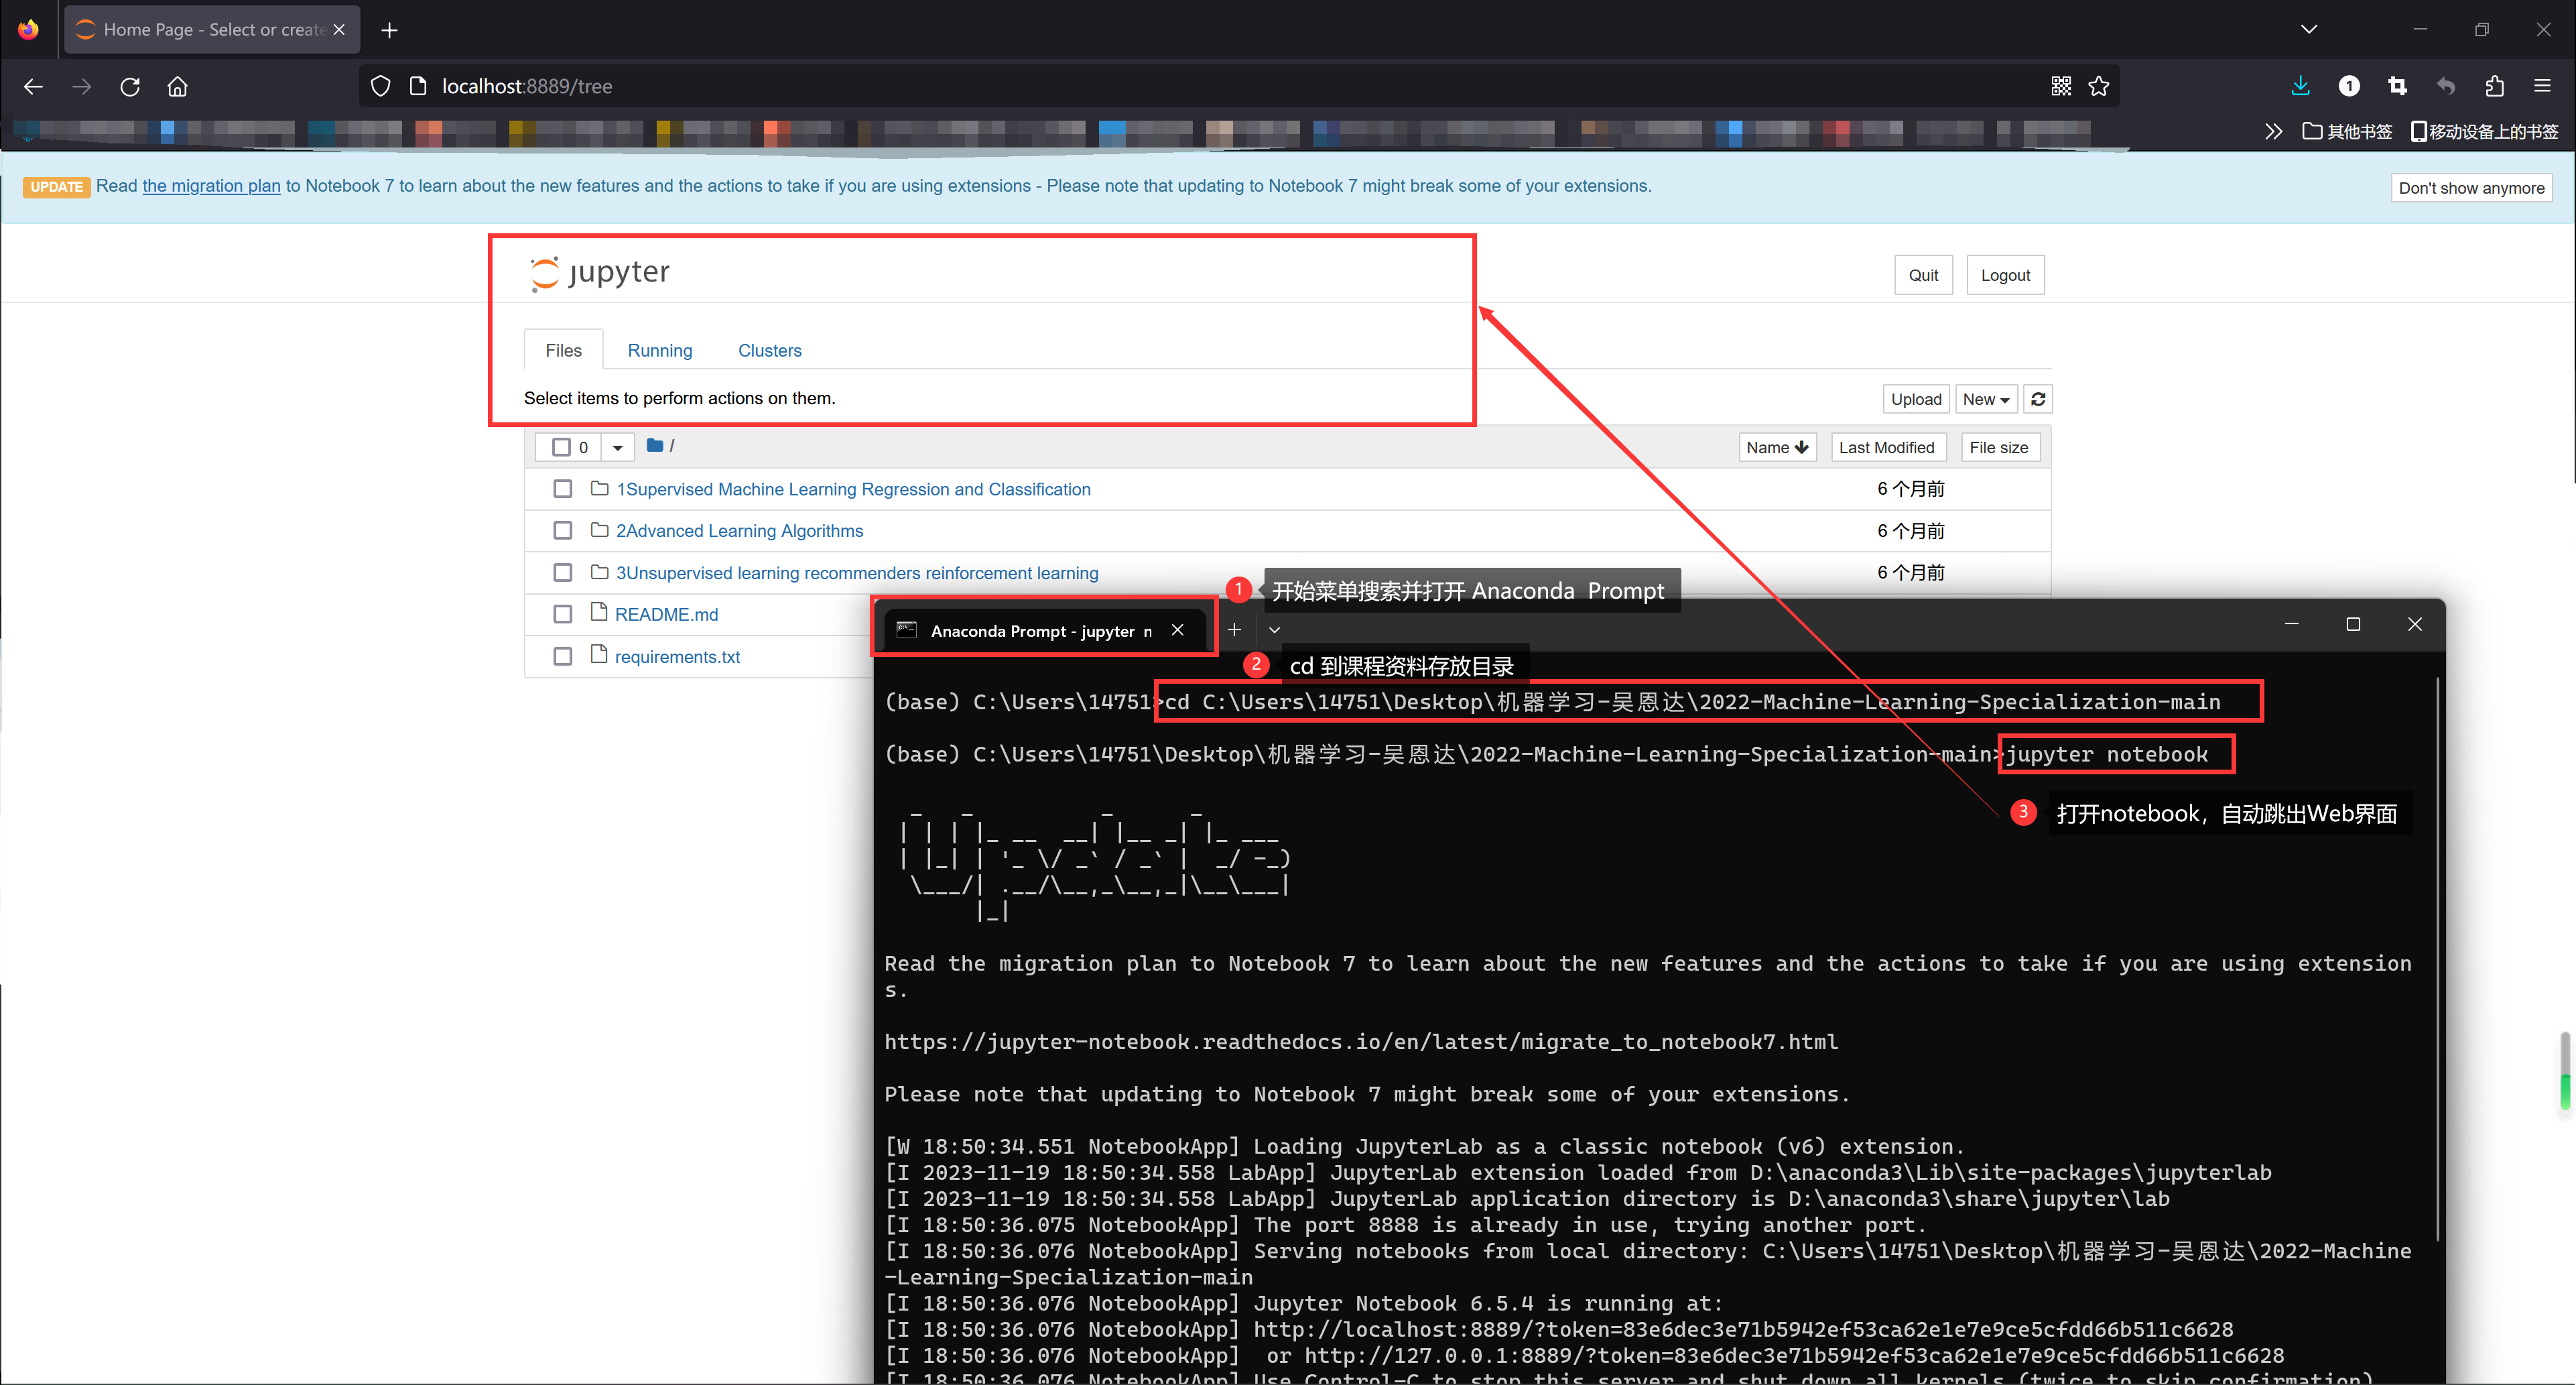
Task: Open Firefox hamburger application menu
Action: 2542,87
